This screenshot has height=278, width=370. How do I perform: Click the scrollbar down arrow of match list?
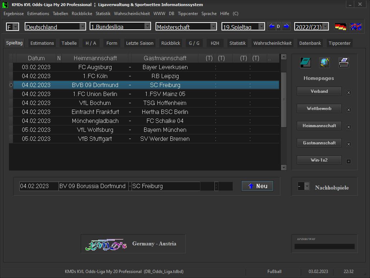(x=284, y=167)
